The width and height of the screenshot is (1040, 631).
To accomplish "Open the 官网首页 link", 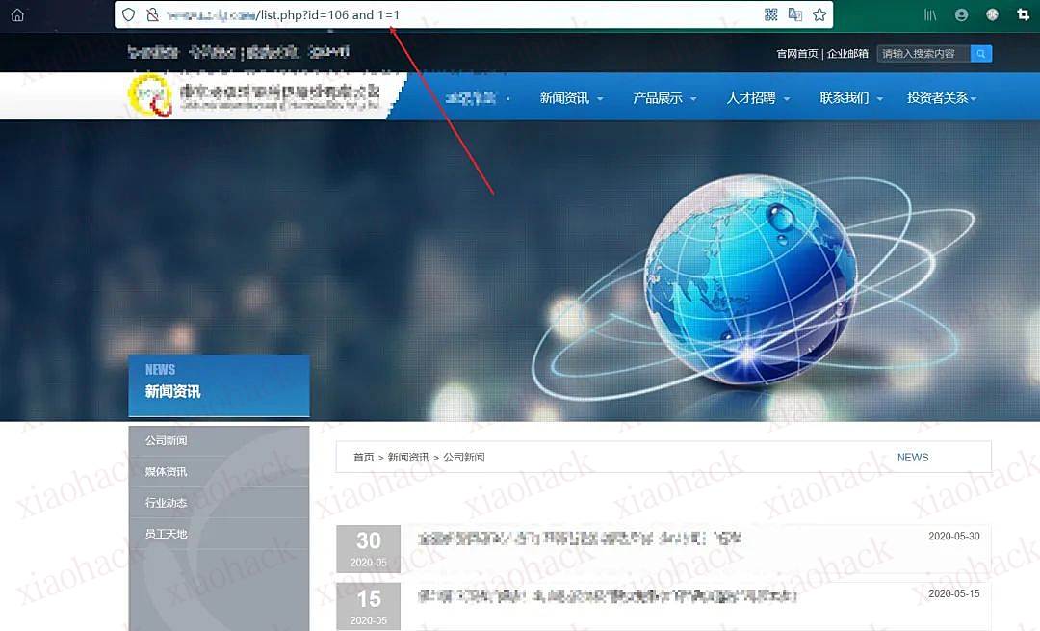I will [x=797, y=54].
